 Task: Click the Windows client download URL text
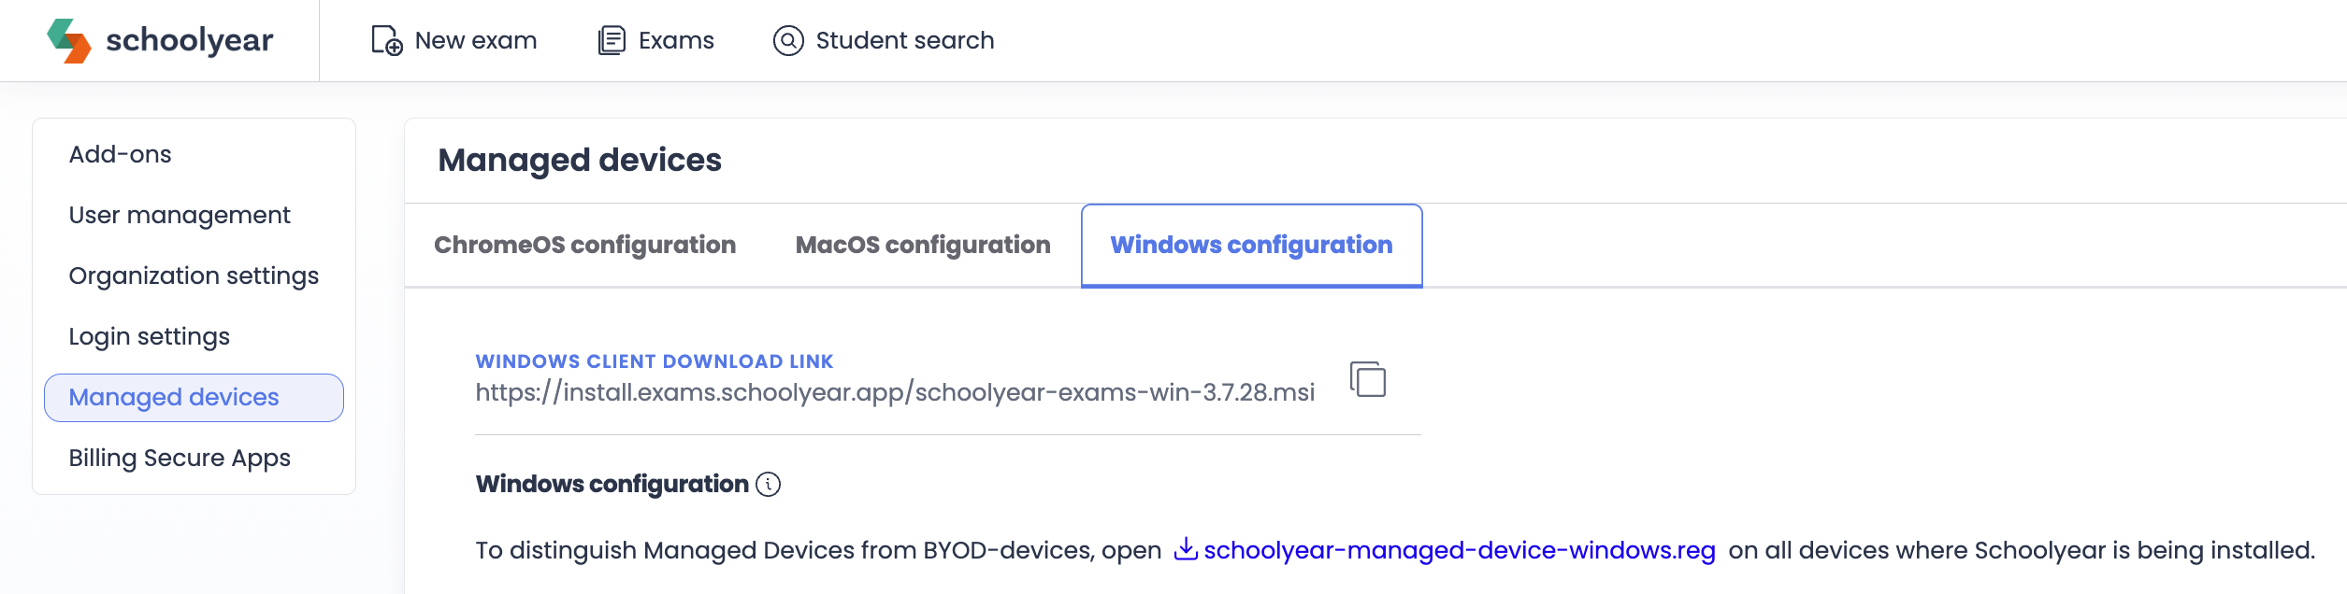895,392
